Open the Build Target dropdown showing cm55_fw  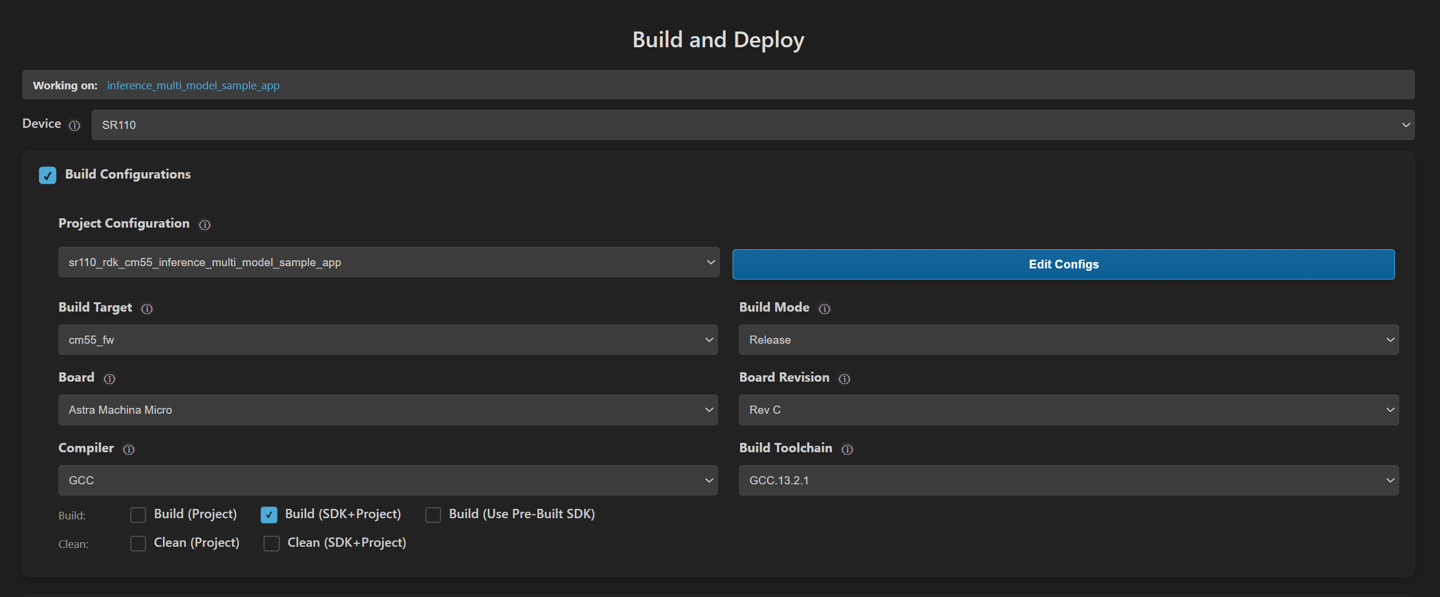[x=388, y=340]
